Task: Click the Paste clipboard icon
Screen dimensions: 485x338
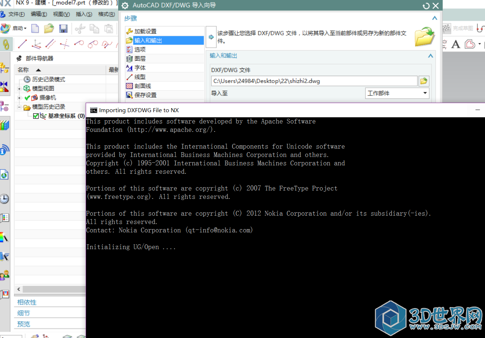Action: tap(108, 28)
